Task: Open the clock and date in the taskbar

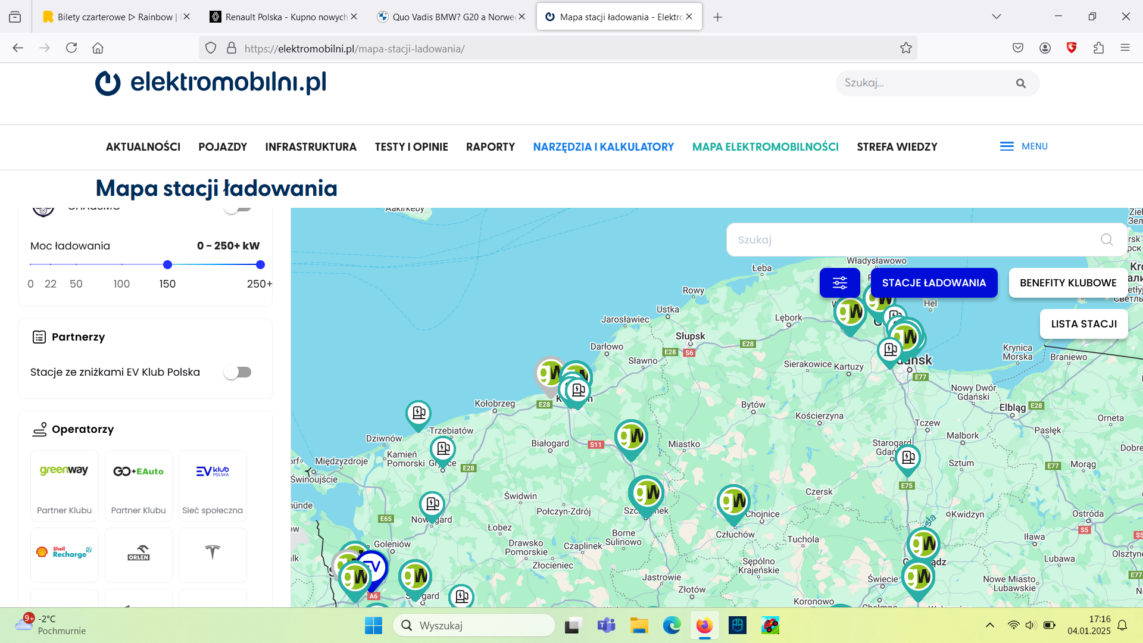Action: (1089, 625)
